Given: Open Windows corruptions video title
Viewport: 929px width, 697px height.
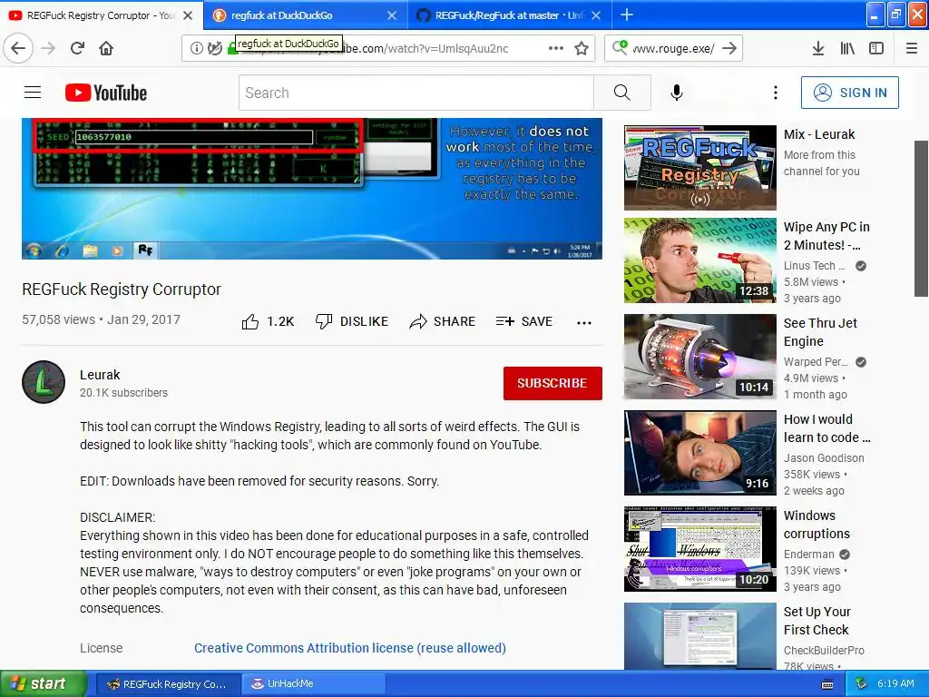Looking at the screenshot, I should point(817,525).
